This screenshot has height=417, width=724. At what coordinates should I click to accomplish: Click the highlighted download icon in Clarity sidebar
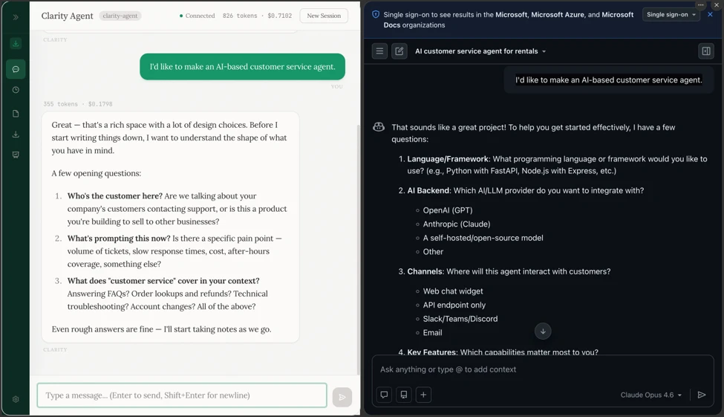click(16, 43)
